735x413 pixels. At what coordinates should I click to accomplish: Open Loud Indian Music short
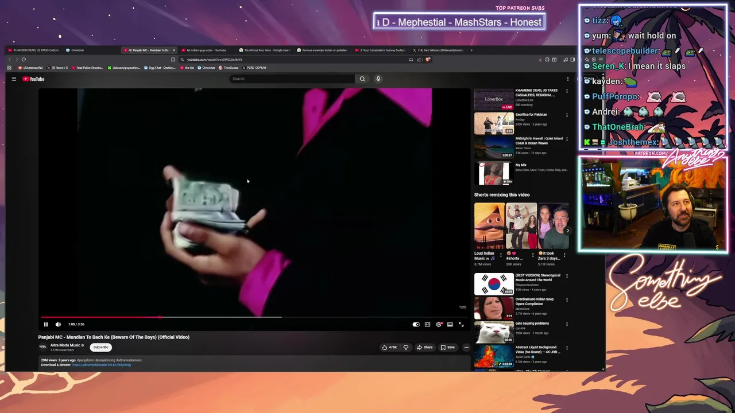(489, 226)
